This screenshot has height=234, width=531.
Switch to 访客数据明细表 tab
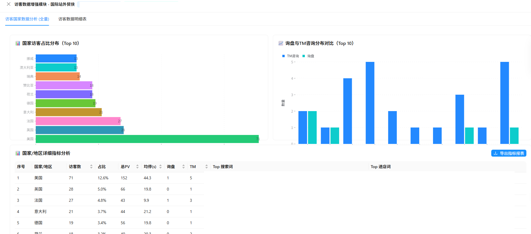[72, 19]
